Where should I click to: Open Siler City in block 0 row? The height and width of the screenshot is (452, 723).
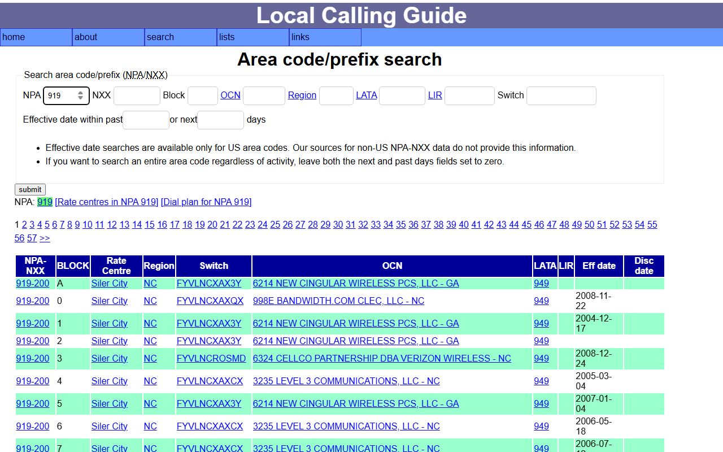click(110, 301)
